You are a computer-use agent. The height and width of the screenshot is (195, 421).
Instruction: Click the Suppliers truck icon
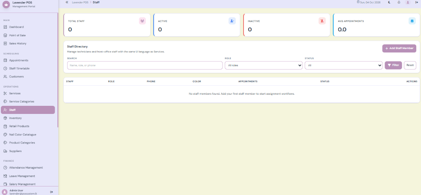tap(5, 151)
